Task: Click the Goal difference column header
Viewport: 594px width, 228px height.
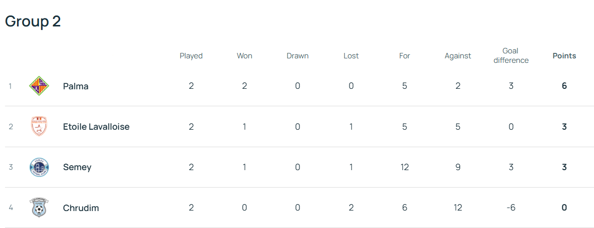Action: point(511,56)
